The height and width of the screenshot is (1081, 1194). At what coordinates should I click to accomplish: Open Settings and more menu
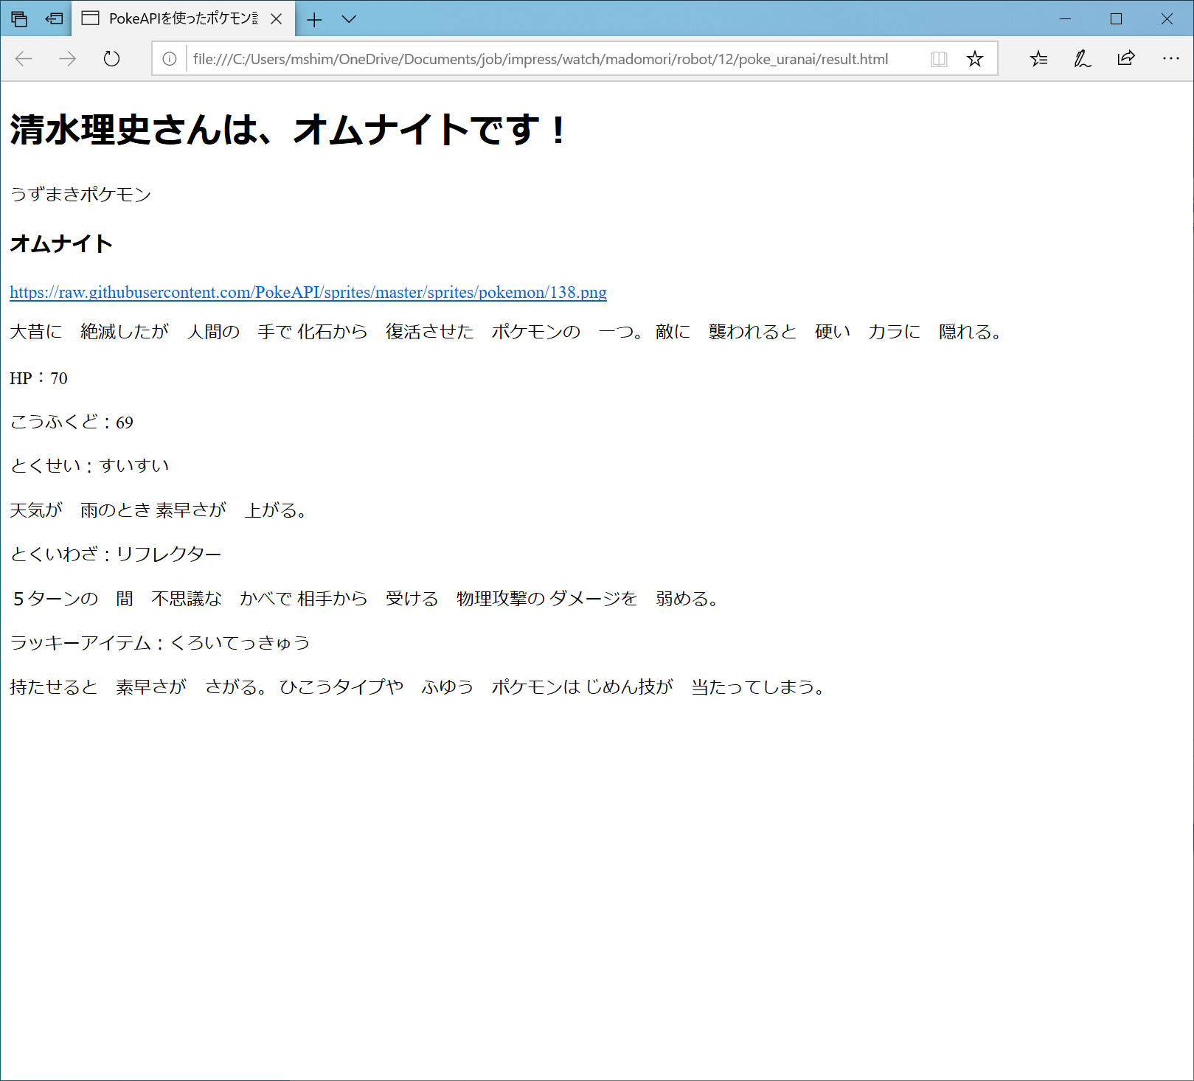pyautogui.click(x=1170, y=58)
